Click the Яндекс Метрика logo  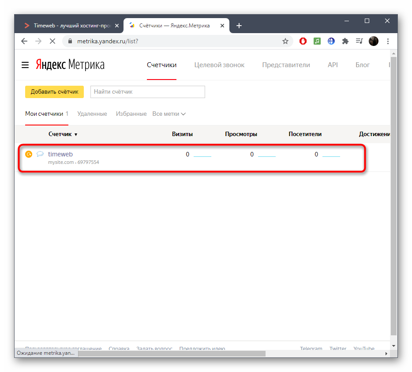click(70, 65)
